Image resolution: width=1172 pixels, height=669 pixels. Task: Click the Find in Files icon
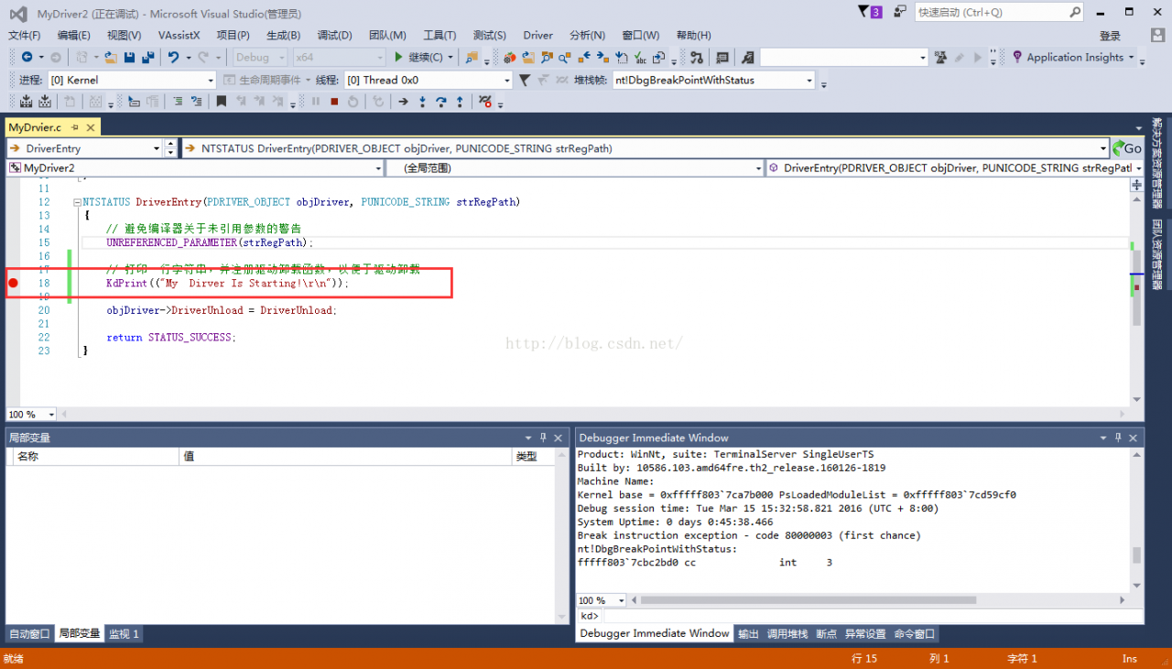click(472, 57)
